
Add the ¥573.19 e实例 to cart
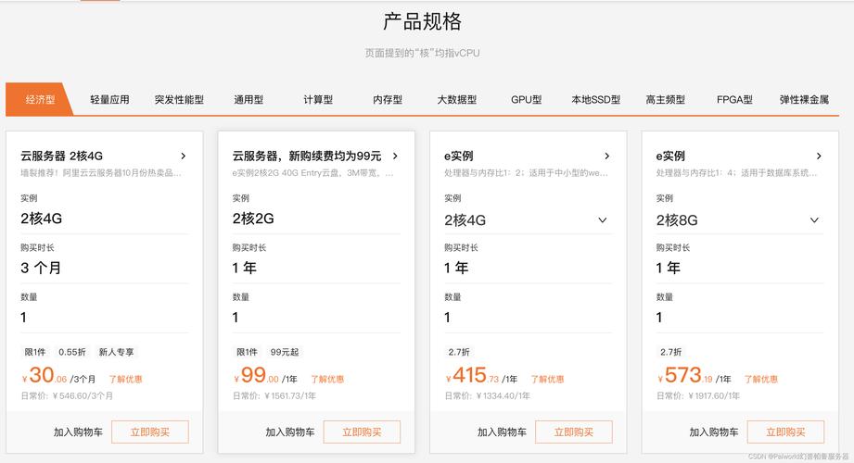(x=713, y=432)
